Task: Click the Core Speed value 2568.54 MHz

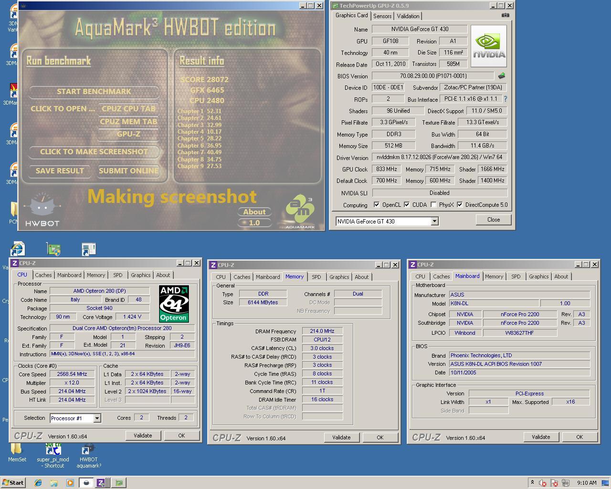Action: tap(72, 374)
